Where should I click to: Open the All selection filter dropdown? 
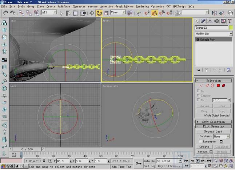click(49, 12)
